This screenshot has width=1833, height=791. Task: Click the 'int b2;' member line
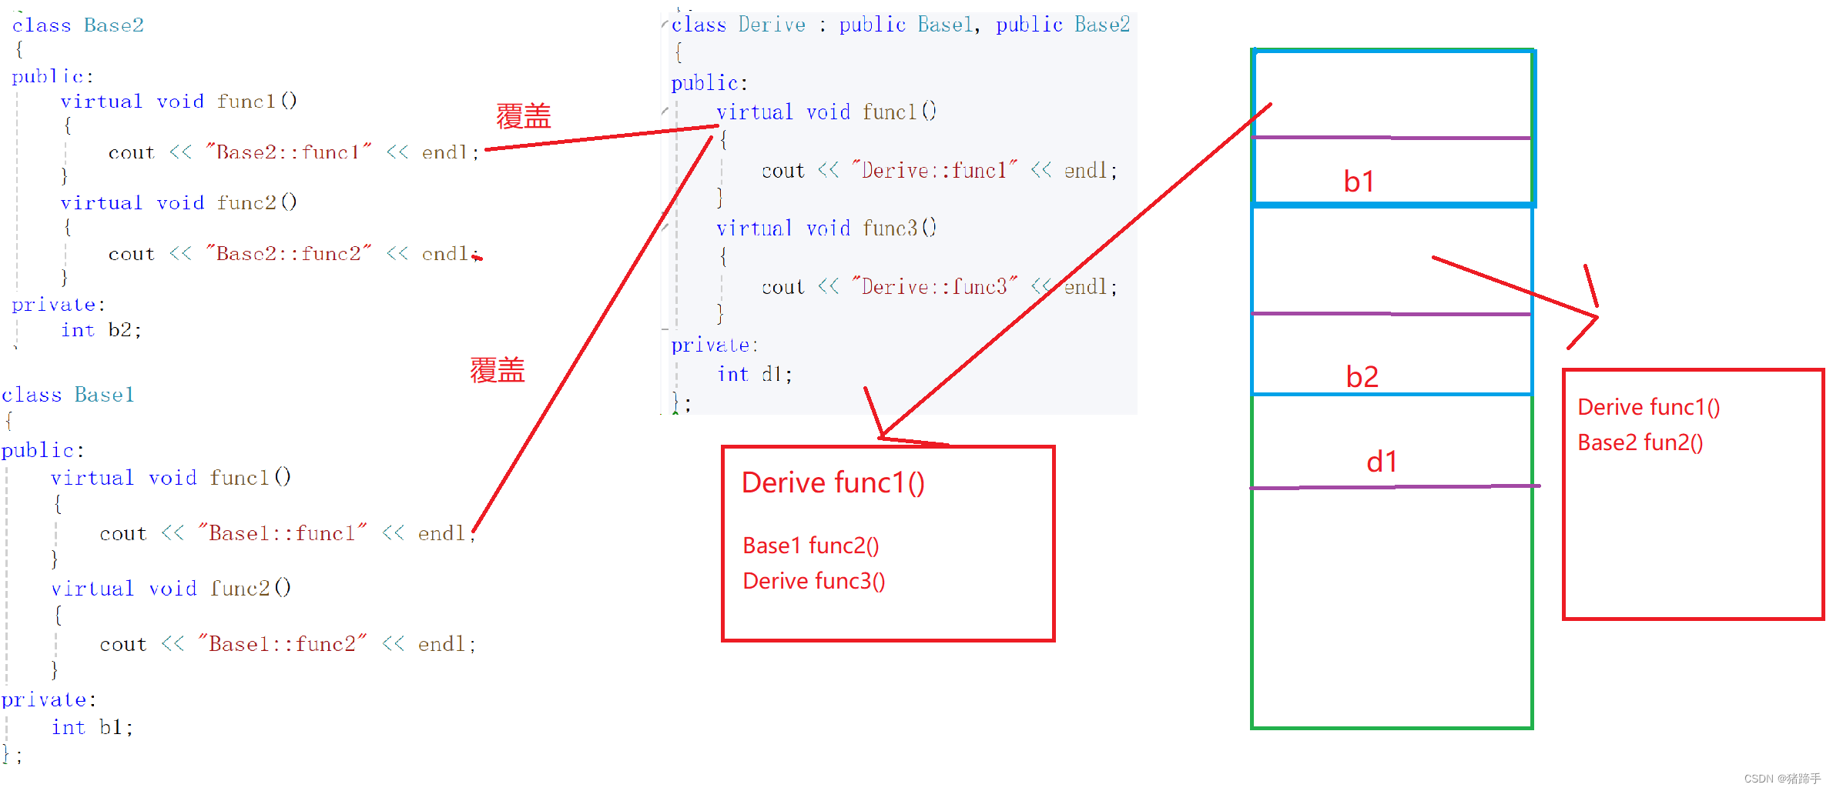[x=102, y=330]
